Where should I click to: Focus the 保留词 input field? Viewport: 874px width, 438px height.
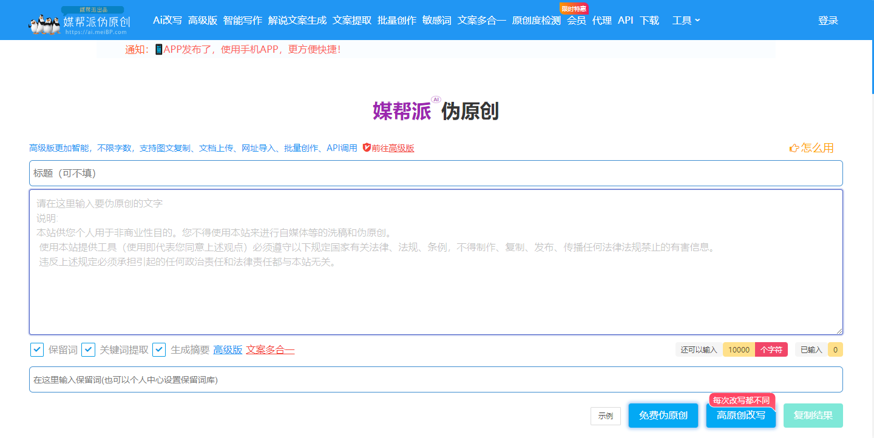[436, 380]
